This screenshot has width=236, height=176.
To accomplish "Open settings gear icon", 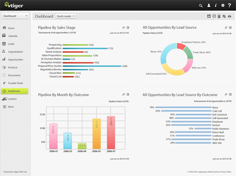I will pyautogui.click(x=223, y=5).
